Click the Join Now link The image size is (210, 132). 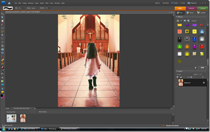point(166,3)
